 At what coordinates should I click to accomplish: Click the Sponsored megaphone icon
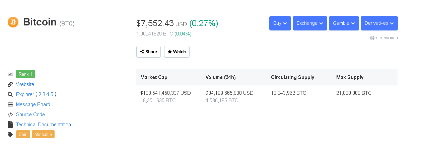click(x=372, y=38)
